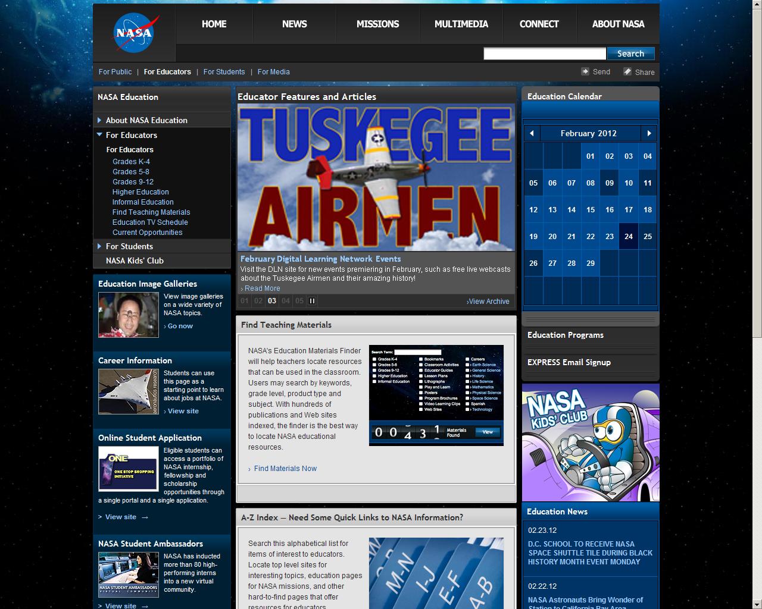The height and width of the screenshot is (609, 762).
Task: Pause the featured articles slideshow
Action: (x=312, y=301)
